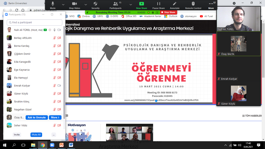Open Task View on the taskbar
This screenshot has width=265, height=149.
pos(23,145)
